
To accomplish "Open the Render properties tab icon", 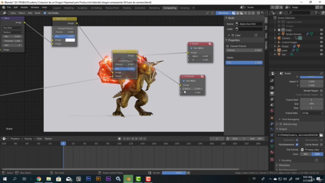I will pyautogui.click(x=272, y=88).
